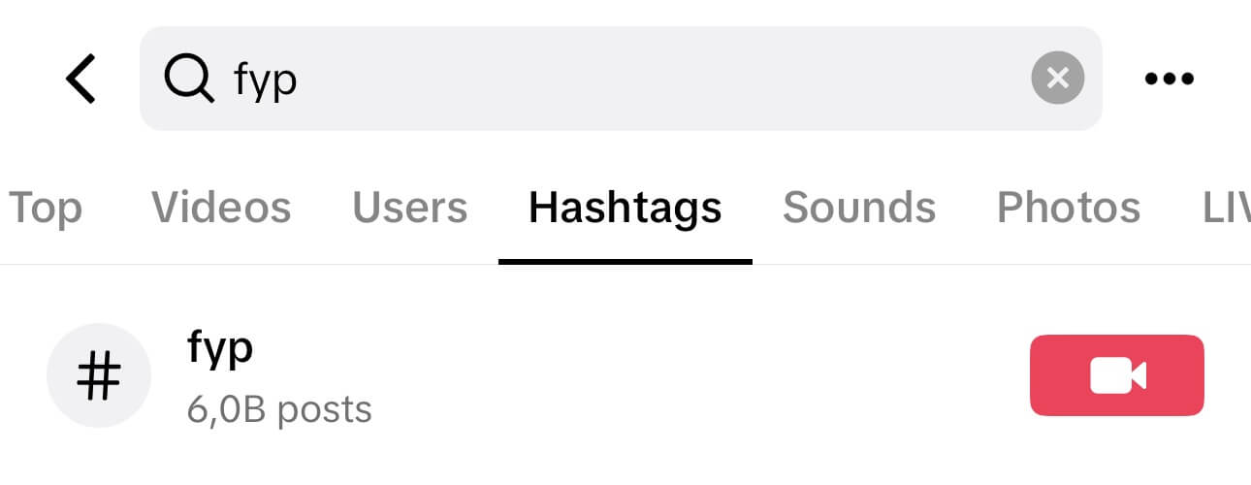
Task: Tap the black underline under Hashtags
Action: (625, 261)
